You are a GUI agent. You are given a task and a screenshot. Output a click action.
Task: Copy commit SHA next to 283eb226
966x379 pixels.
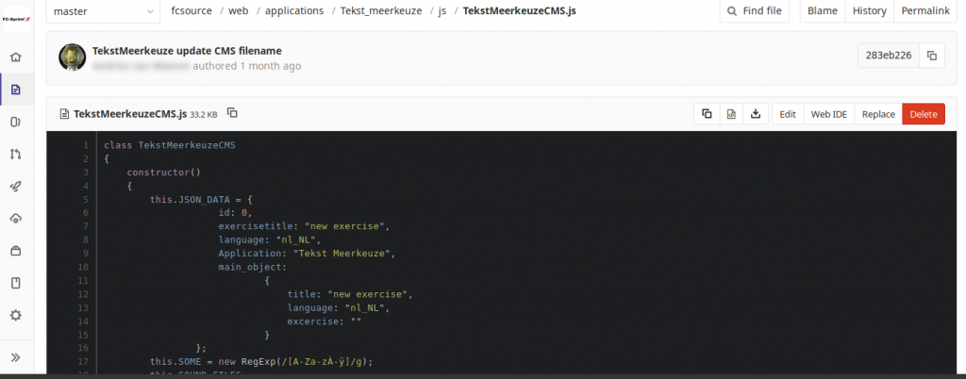(x=931, y=56)
